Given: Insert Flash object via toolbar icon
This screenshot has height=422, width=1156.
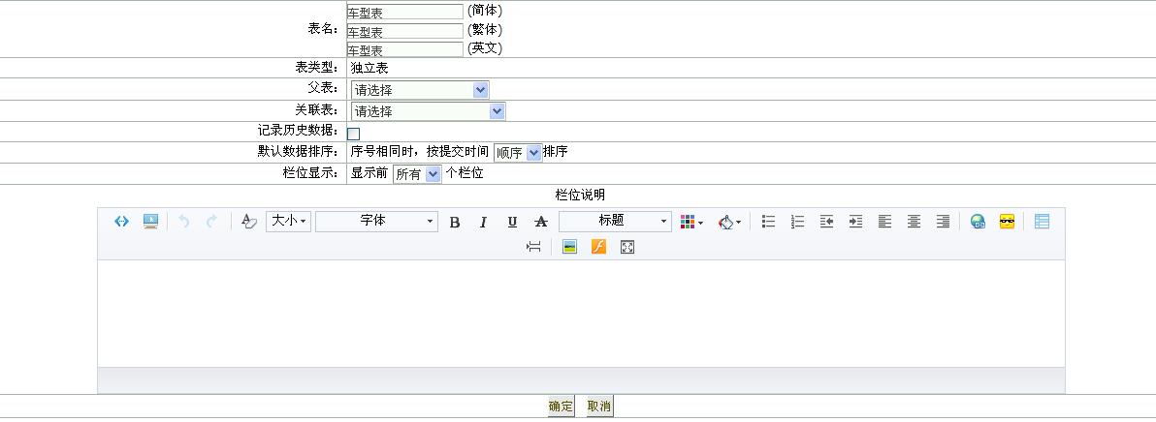Looking at the screenshot, I should 598,247.
